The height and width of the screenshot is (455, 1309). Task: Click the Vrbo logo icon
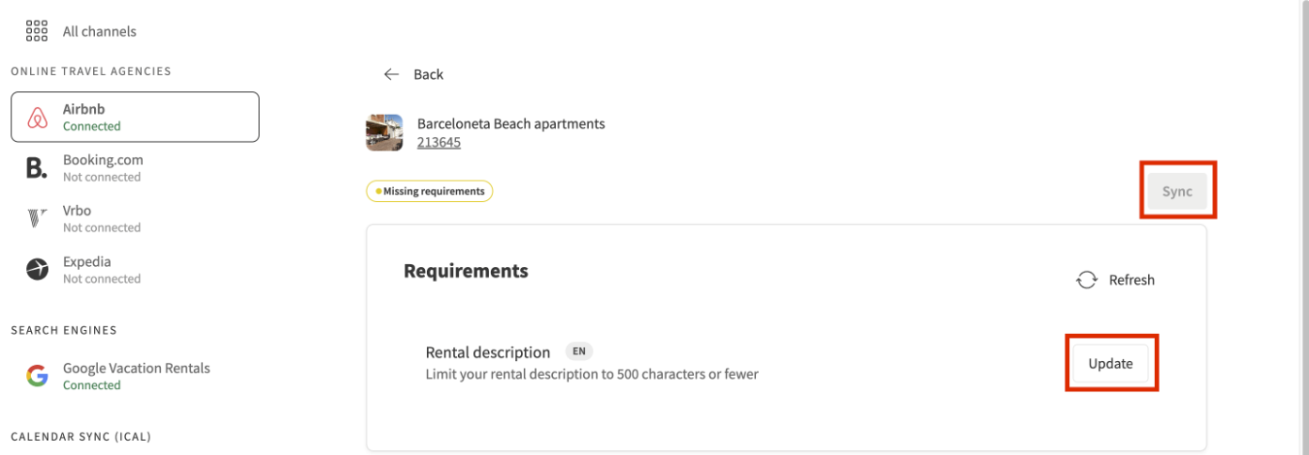(37, 219)
